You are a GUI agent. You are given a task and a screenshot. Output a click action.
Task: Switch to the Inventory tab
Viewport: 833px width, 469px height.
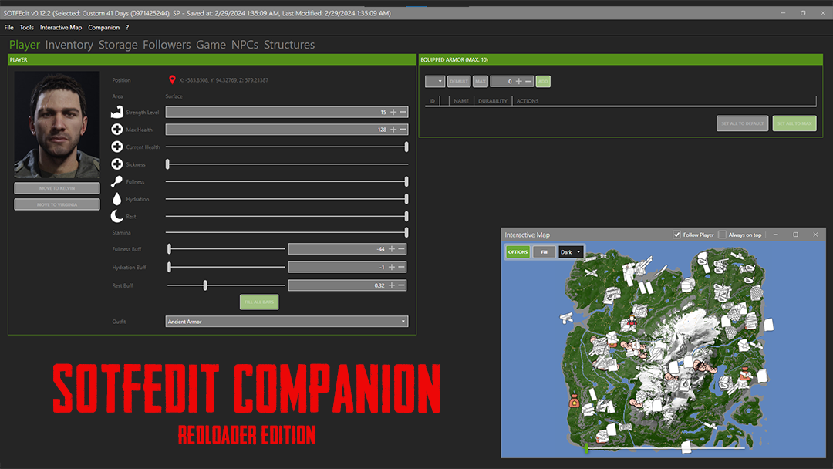click(69, 45)
